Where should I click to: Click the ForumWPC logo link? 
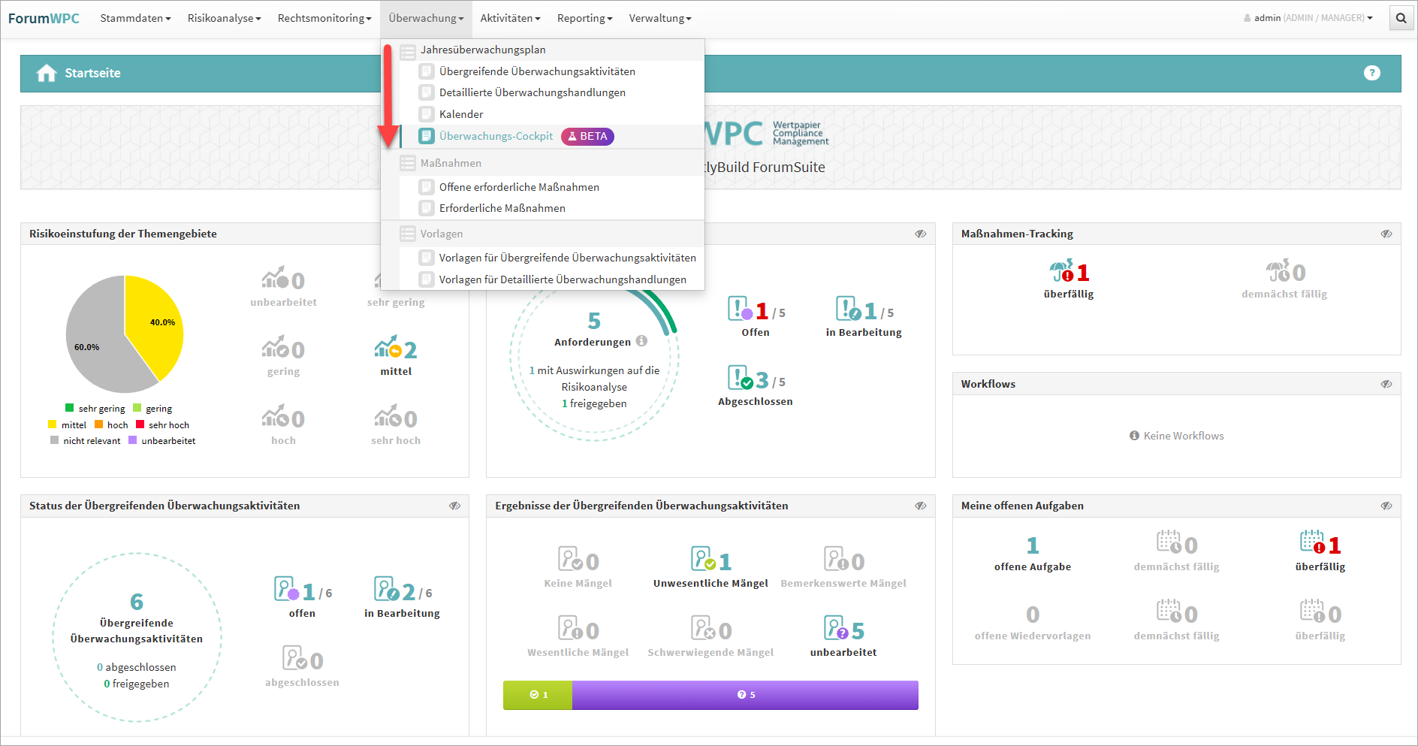click(44, 18)
